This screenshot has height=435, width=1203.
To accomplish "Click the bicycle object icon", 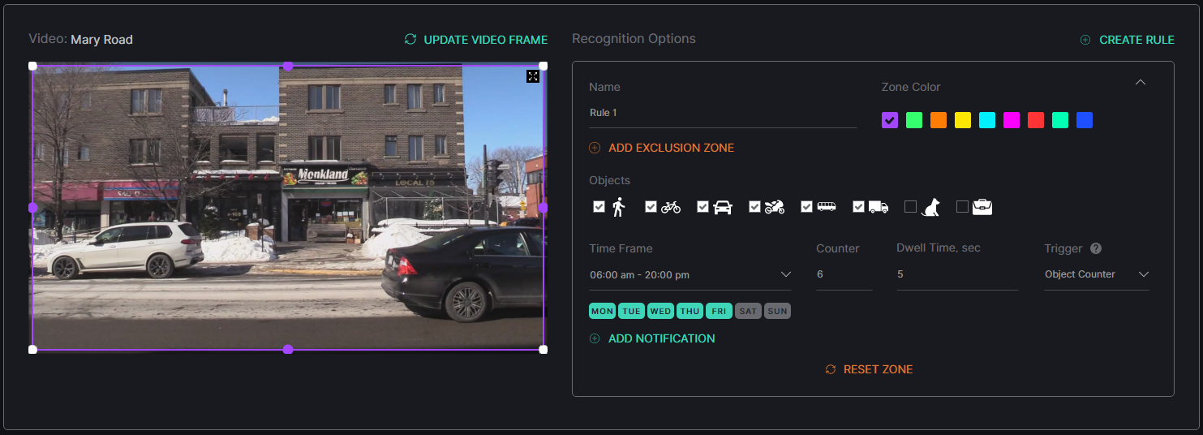I will point(671,207).
